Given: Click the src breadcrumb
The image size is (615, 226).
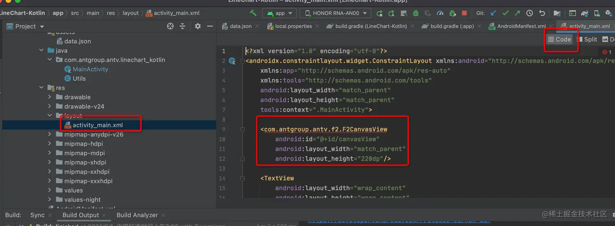Looking at the screenshot, I should point(75,13).
